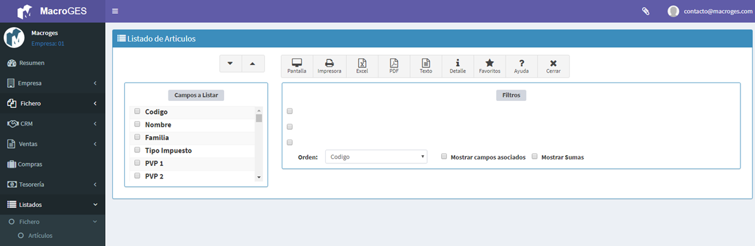Send listing to Impresora
This screenshot has width=755, height=246.
click(329, 66)
